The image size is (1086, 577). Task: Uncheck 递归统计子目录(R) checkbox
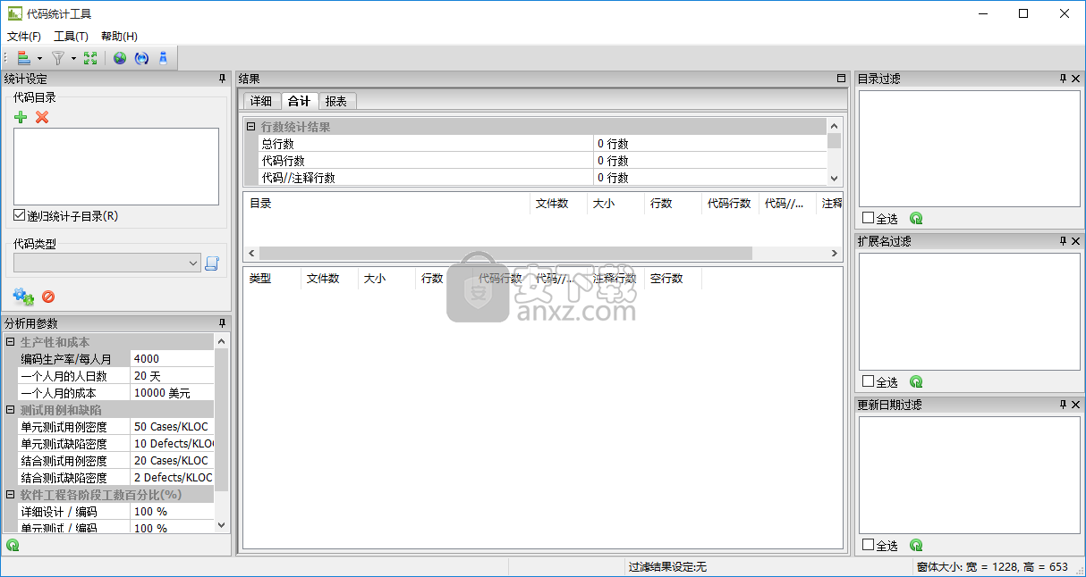pos(20,215)
